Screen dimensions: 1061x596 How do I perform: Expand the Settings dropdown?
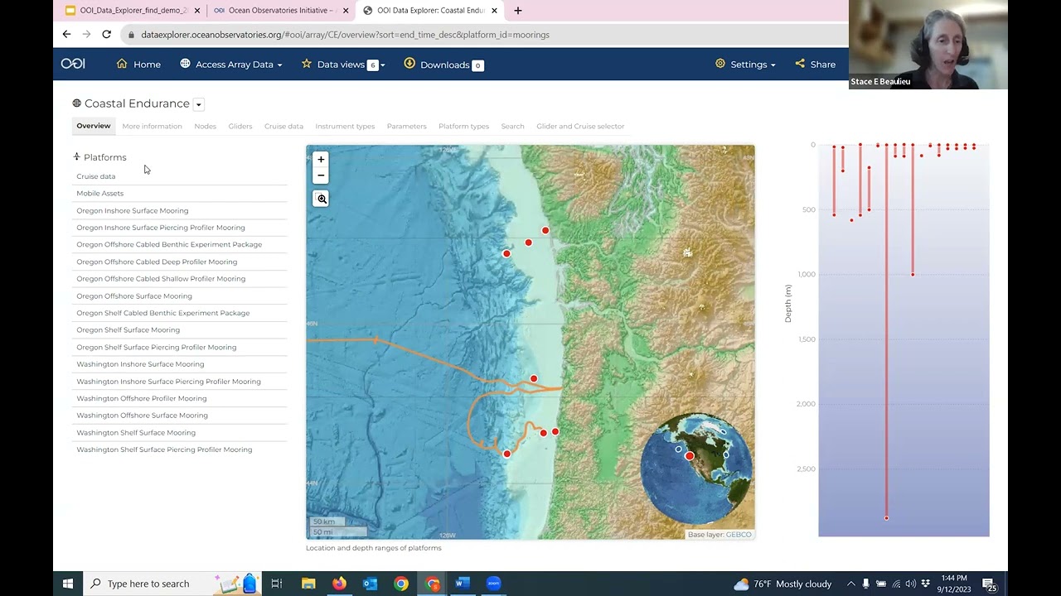[x=745, y=64]
